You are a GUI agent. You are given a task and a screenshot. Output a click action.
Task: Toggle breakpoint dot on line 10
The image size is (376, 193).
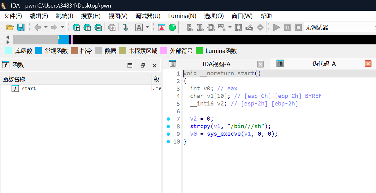click(168, 142)
